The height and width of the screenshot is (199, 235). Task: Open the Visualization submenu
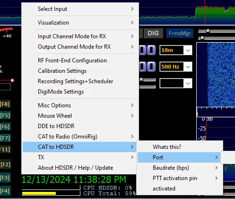80,23
